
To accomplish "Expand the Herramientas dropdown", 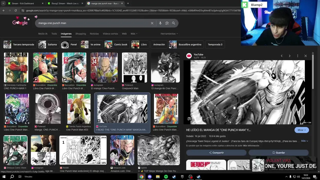I will (x=169, y=34).
